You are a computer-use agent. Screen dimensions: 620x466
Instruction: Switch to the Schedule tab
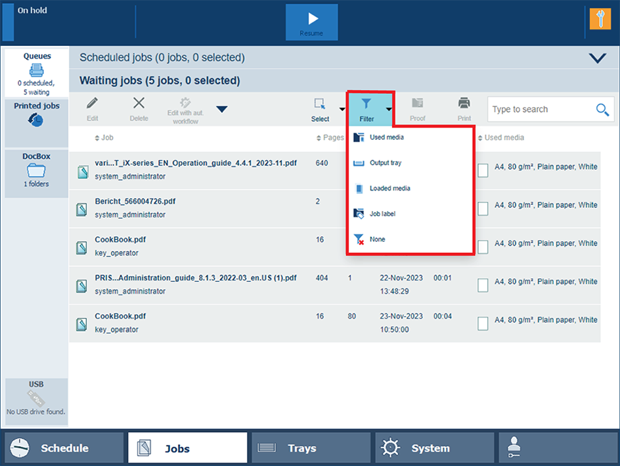(x=63, y=448)
